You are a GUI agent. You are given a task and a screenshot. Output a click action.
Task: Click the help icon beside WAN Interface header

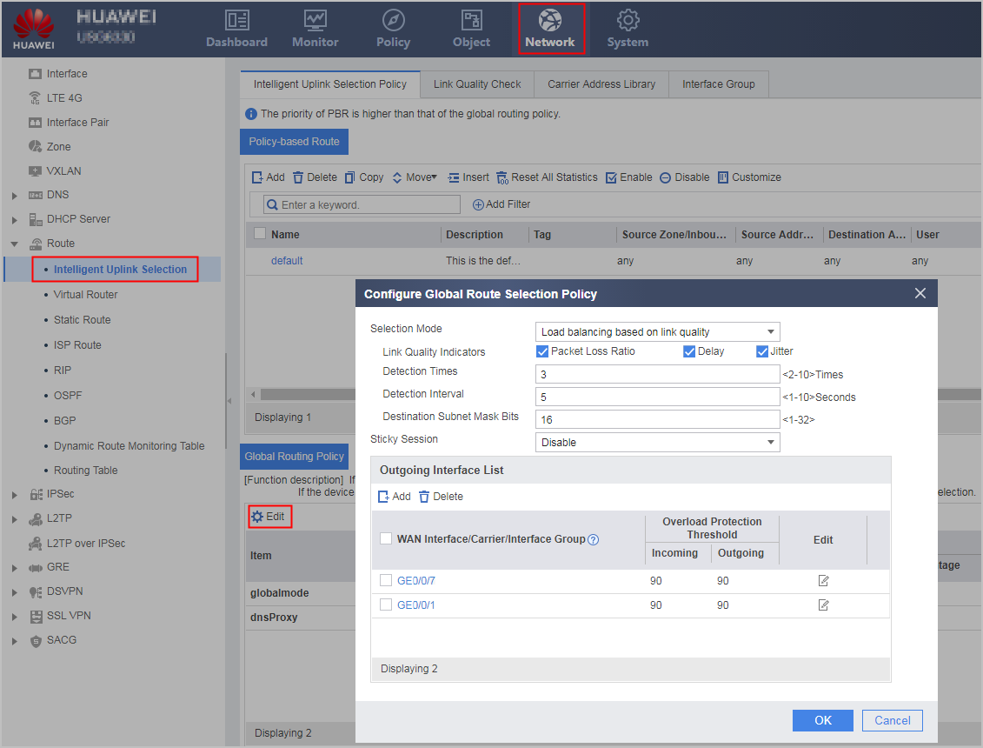(x=593, y=539)
